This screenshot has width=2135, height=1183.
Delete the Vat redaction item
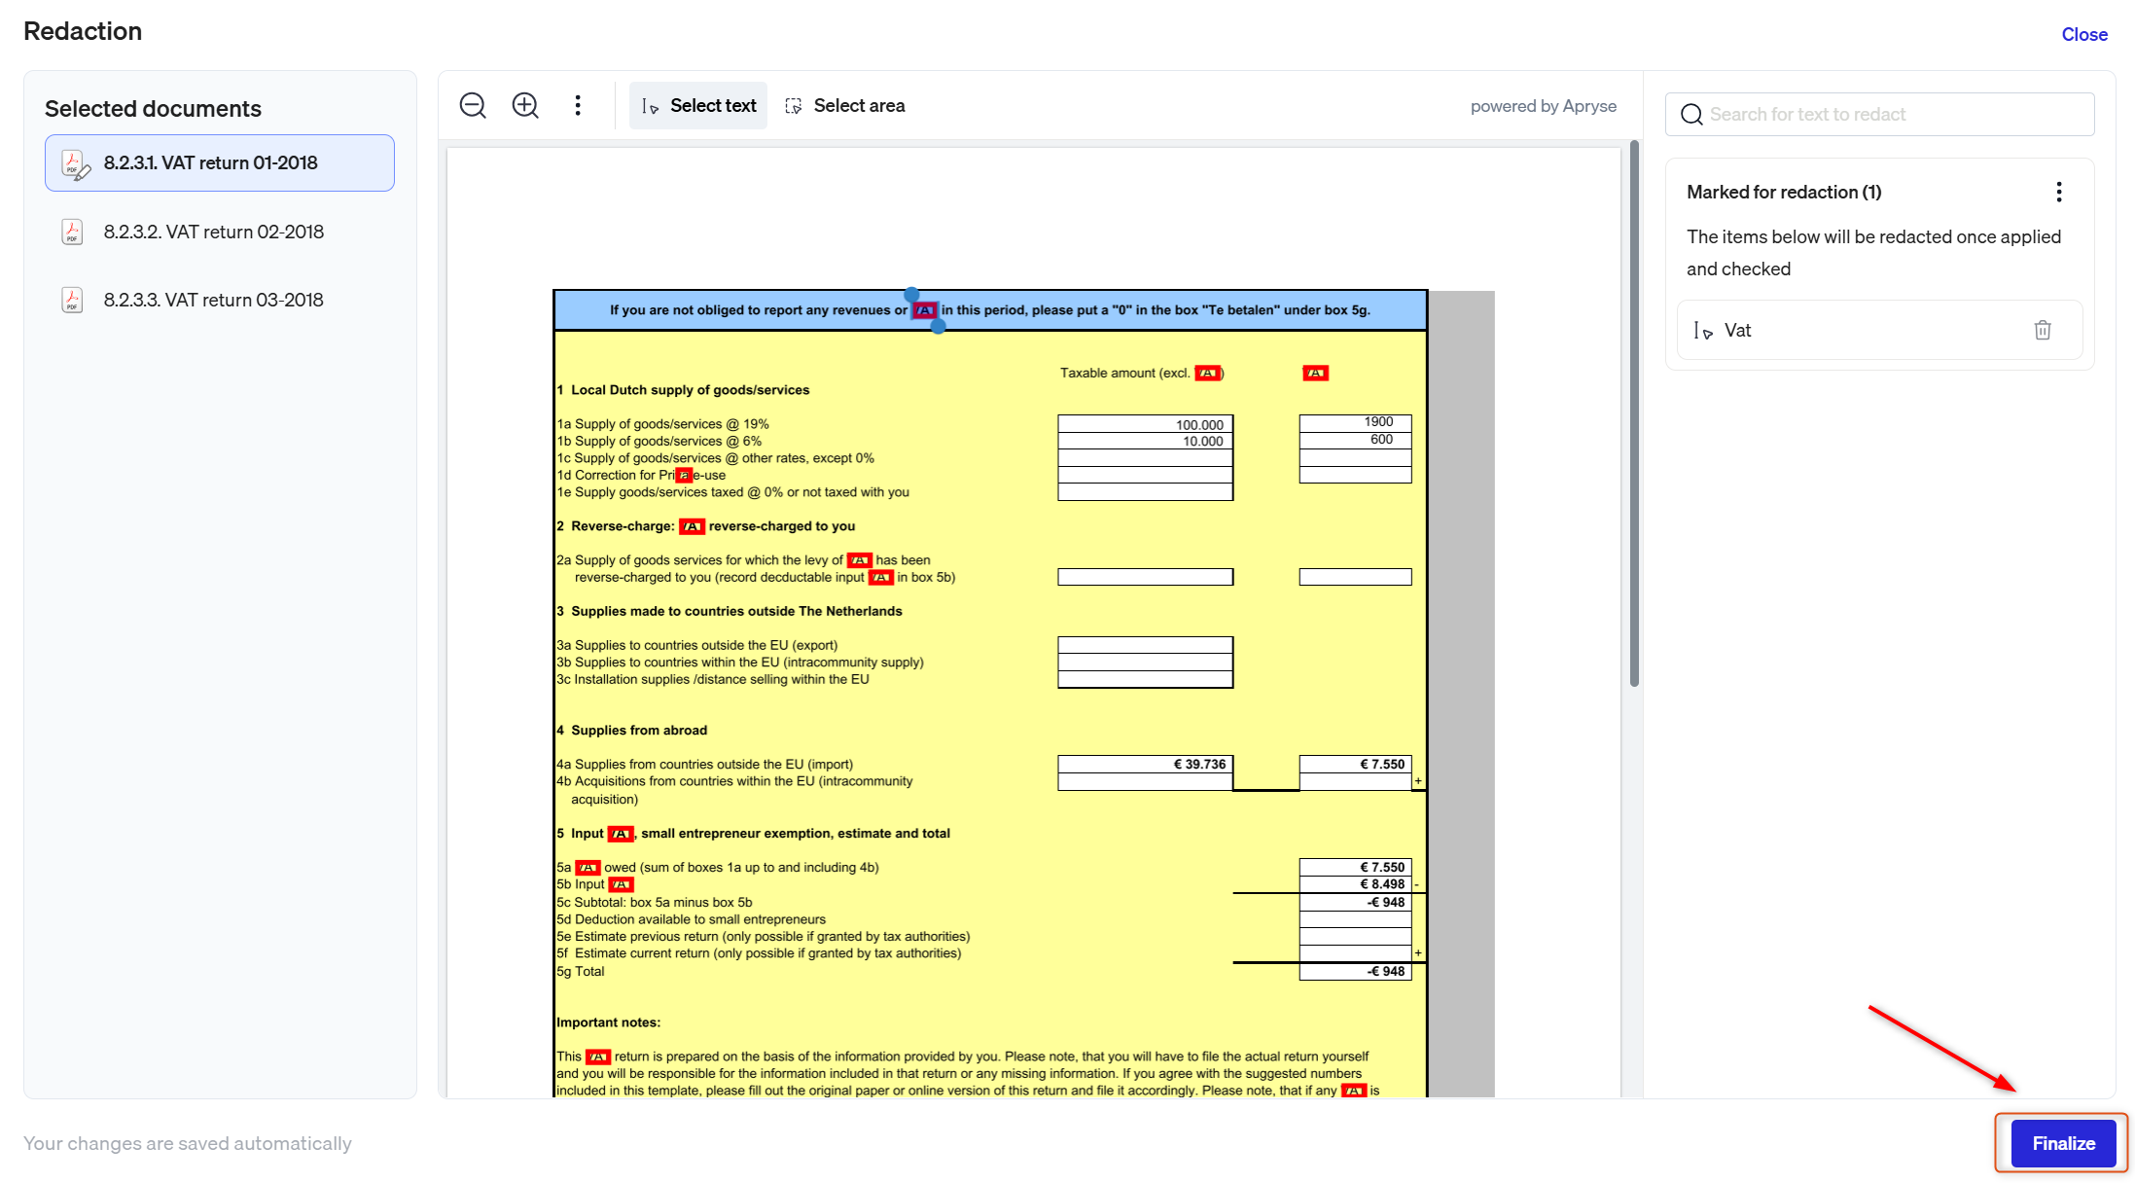tap(2043, 330)
